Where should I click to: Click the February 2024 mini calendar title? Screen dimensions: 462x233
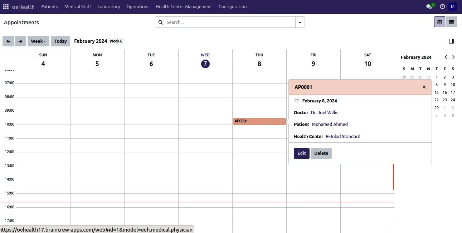click(x=416, y=57)
